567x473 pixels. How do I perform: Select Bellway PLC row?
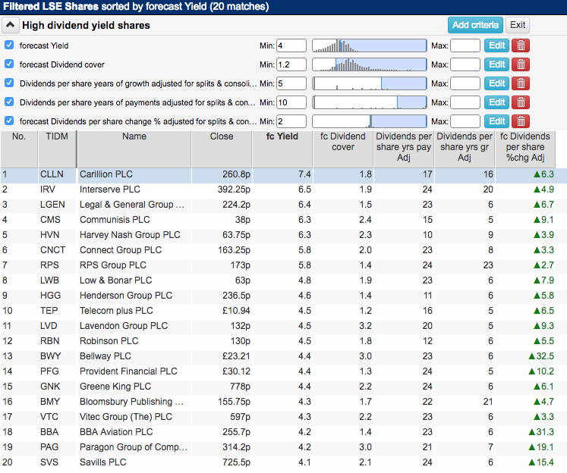284,356
